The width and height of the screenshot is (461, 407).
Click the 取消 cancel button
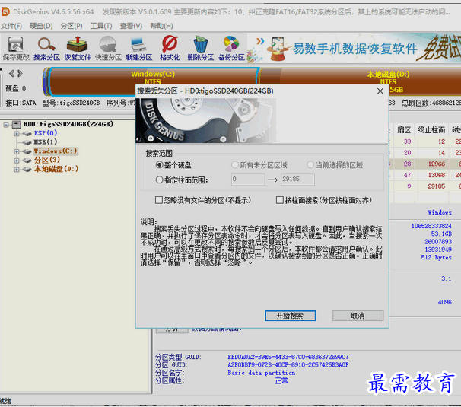(x=358, y=316)
